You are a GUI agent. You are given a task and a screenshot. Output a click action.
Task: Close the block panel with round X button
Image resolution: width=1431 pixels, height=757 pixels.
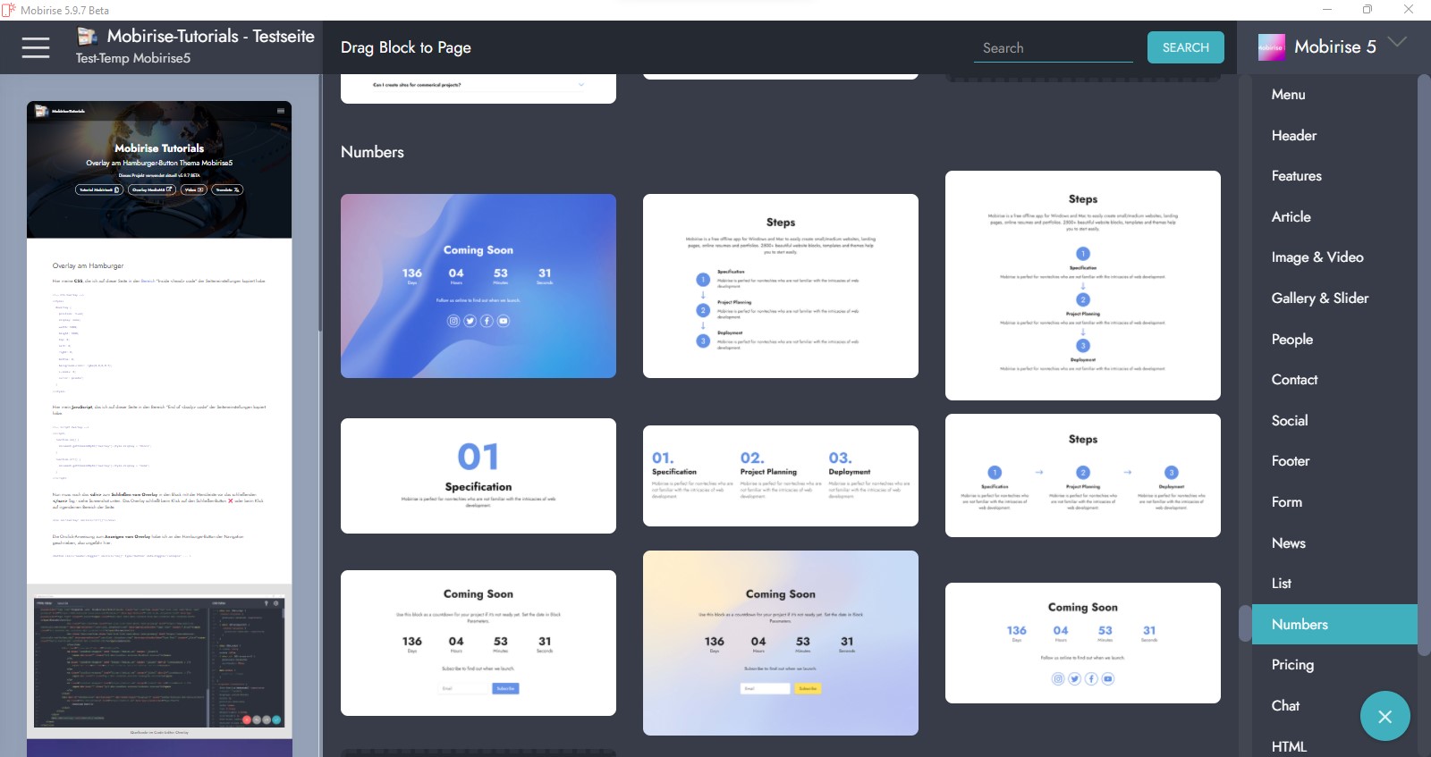tap(1384, 716)
